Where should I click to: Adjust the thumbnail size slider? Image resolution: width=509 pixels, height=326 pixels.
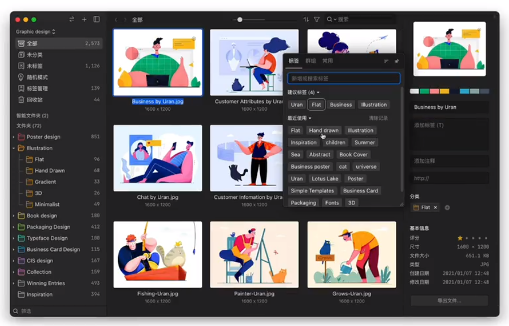coord(240,20)
